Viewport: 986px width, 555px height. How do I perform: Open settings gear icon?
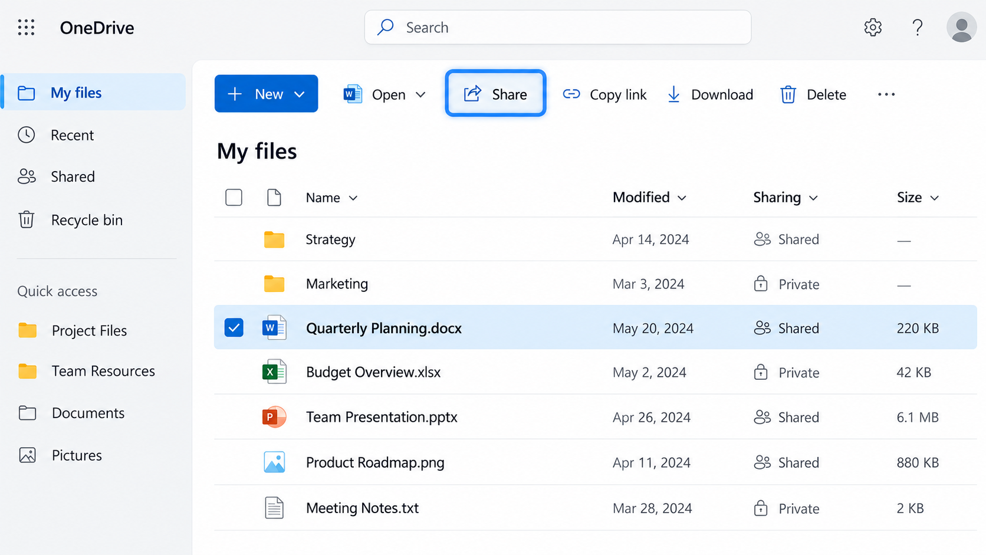873,27
